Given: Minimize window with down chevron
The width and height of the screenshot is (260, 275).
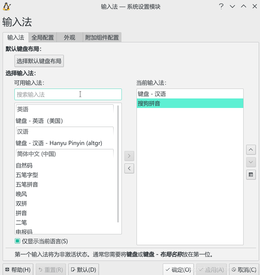Looking at the screenshot, I should coord(232,7).
